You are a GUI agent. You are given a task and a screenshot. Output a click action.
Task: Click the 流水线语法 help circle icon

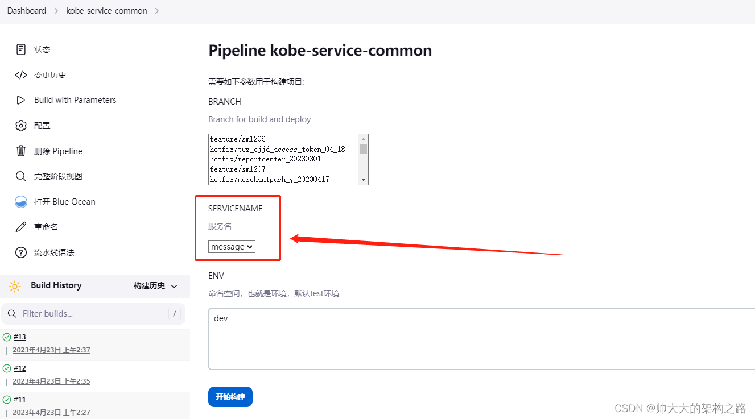pyautogui.click(x=21, y=252)
